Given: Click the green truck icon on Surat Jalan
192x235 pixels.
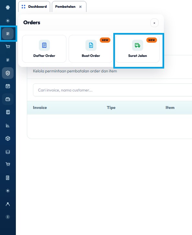Looking at the screenshot, I should 138,45.
